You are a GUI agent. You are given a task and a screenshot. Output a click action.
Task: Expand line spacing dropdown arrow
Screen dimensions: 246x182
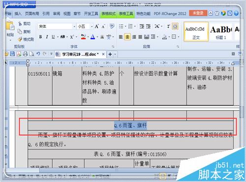tap(157, 37)
